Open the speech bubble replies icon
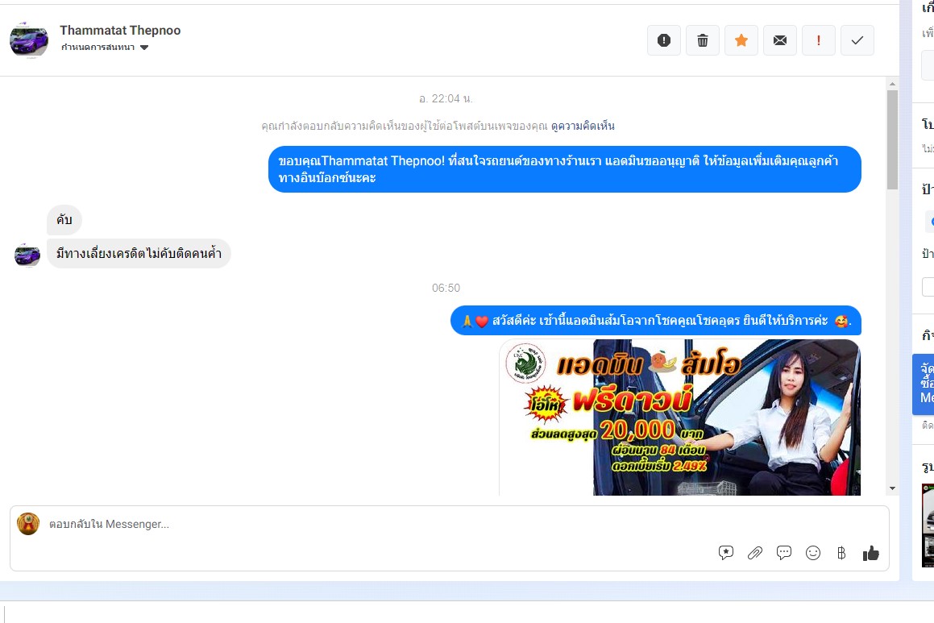The height and width of the screenshot is (623, 934). pos(784,554)
